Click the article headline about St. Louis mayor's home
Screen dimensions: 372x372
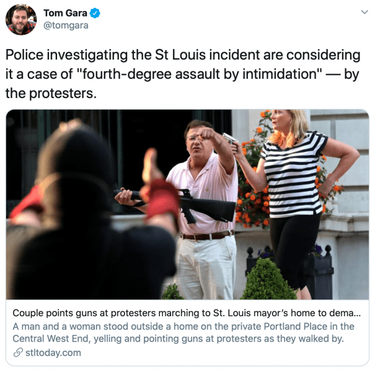[x=187, y=313]
